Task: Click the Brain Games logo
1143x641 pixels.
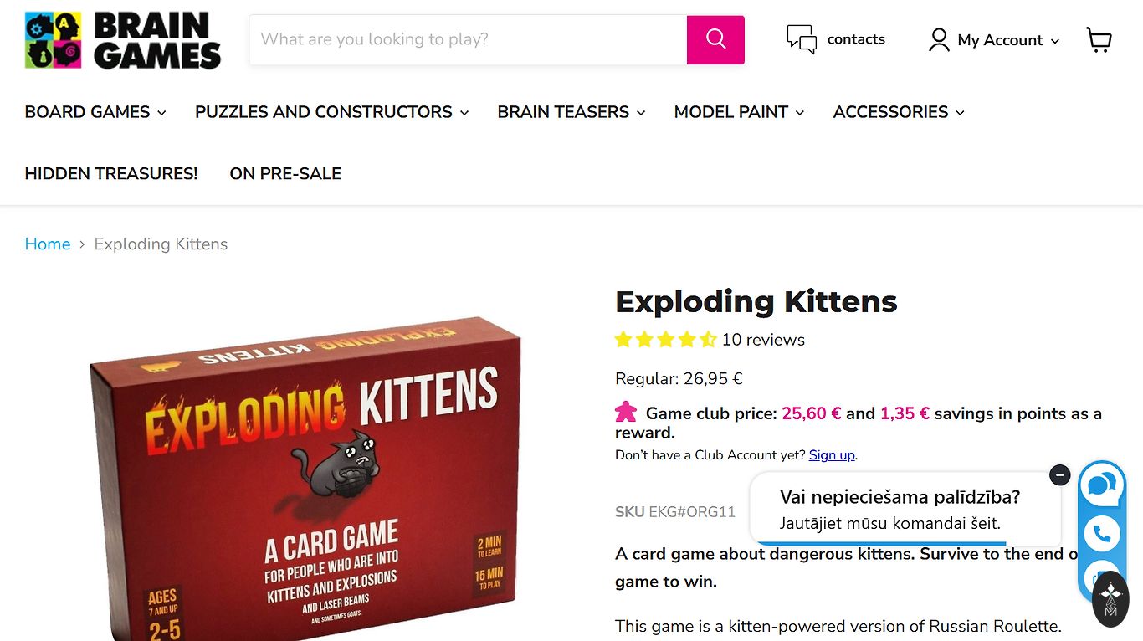Action: 123,40
